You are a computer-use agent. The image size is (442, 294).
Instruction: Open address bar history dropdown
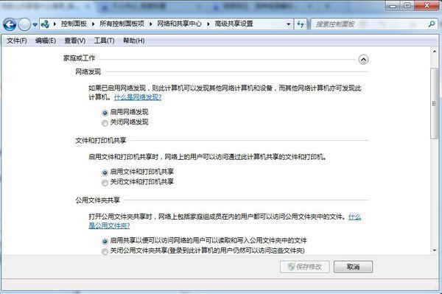288,24
